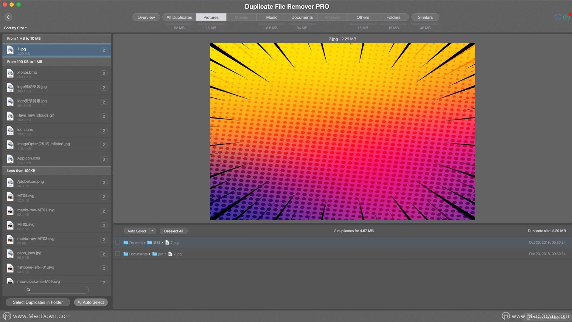Click the Documents category icon
The width and height of the screenshot is (572, 322).
[x=302, y=17]
